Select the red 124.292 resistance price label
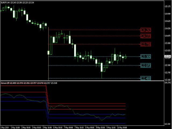 [146, 30]
